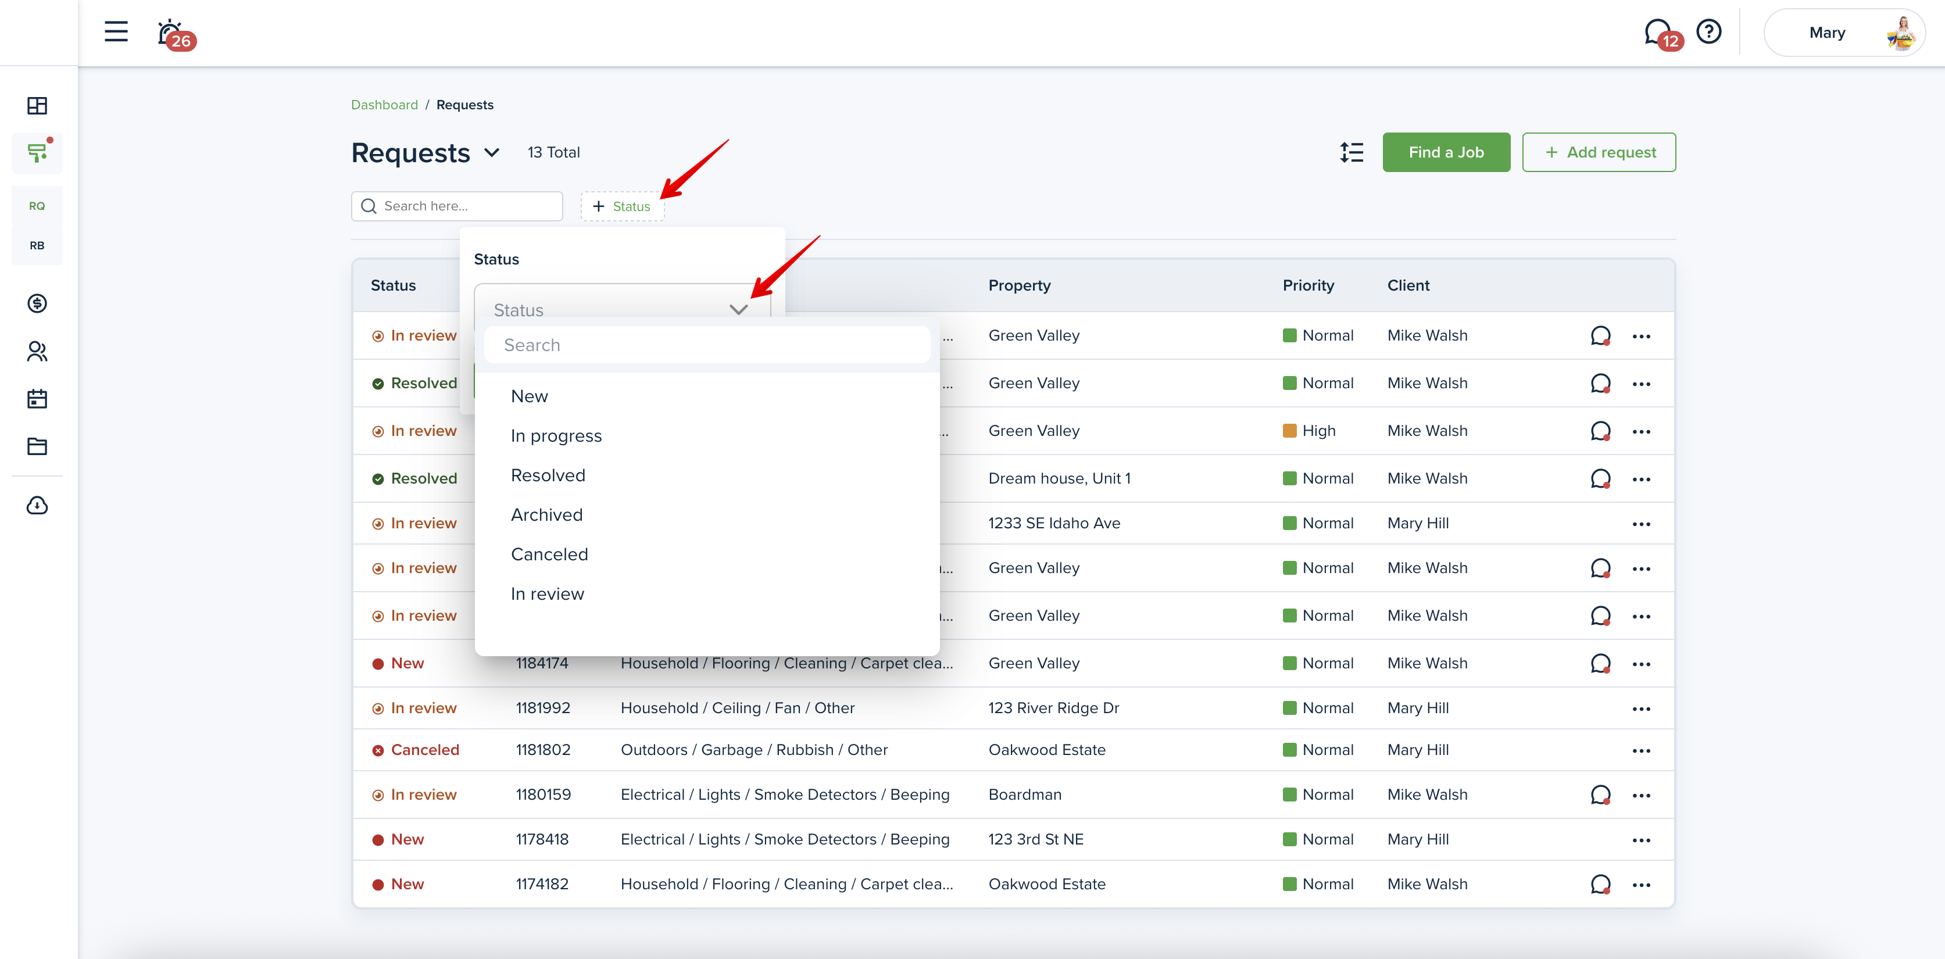The image size is (1945, 959).
Task: Click the sort/list view icon beside Find a Job
Action: (x=1352, y=152)
